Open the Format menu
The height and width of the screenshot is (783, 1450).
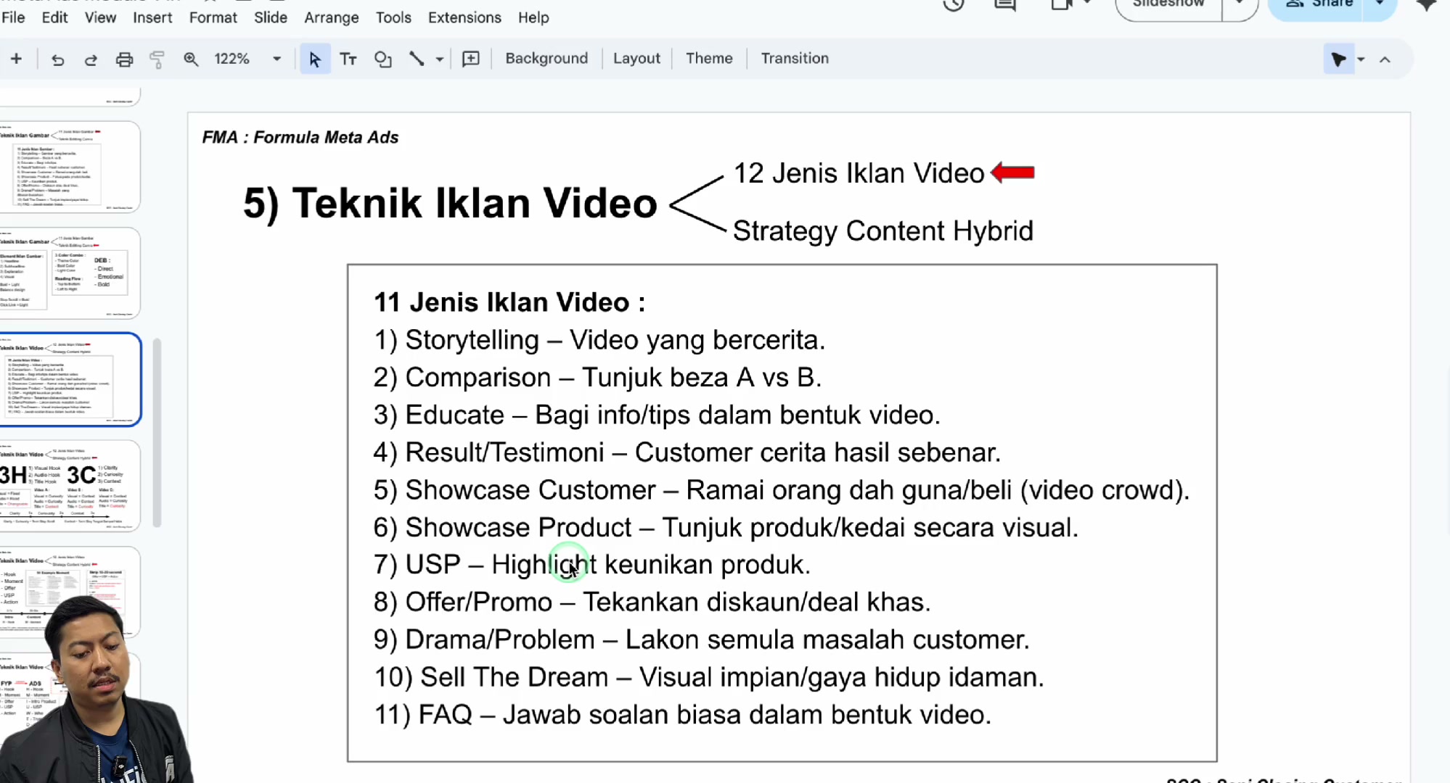[x=213, y=17]
